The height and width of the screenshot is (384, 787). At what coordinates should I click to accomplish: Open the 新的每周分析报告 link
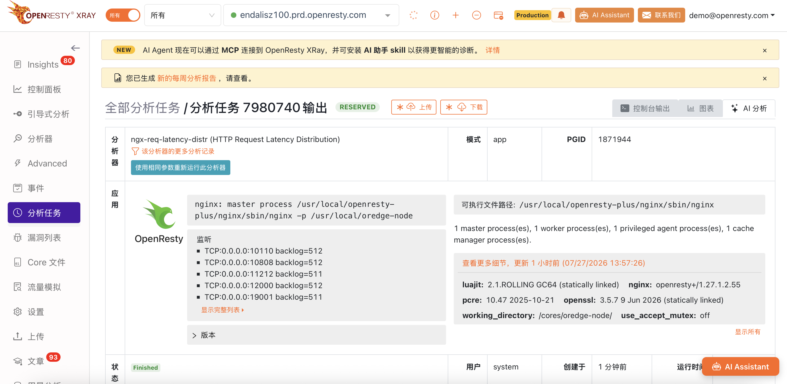click(x=187, y=78)
